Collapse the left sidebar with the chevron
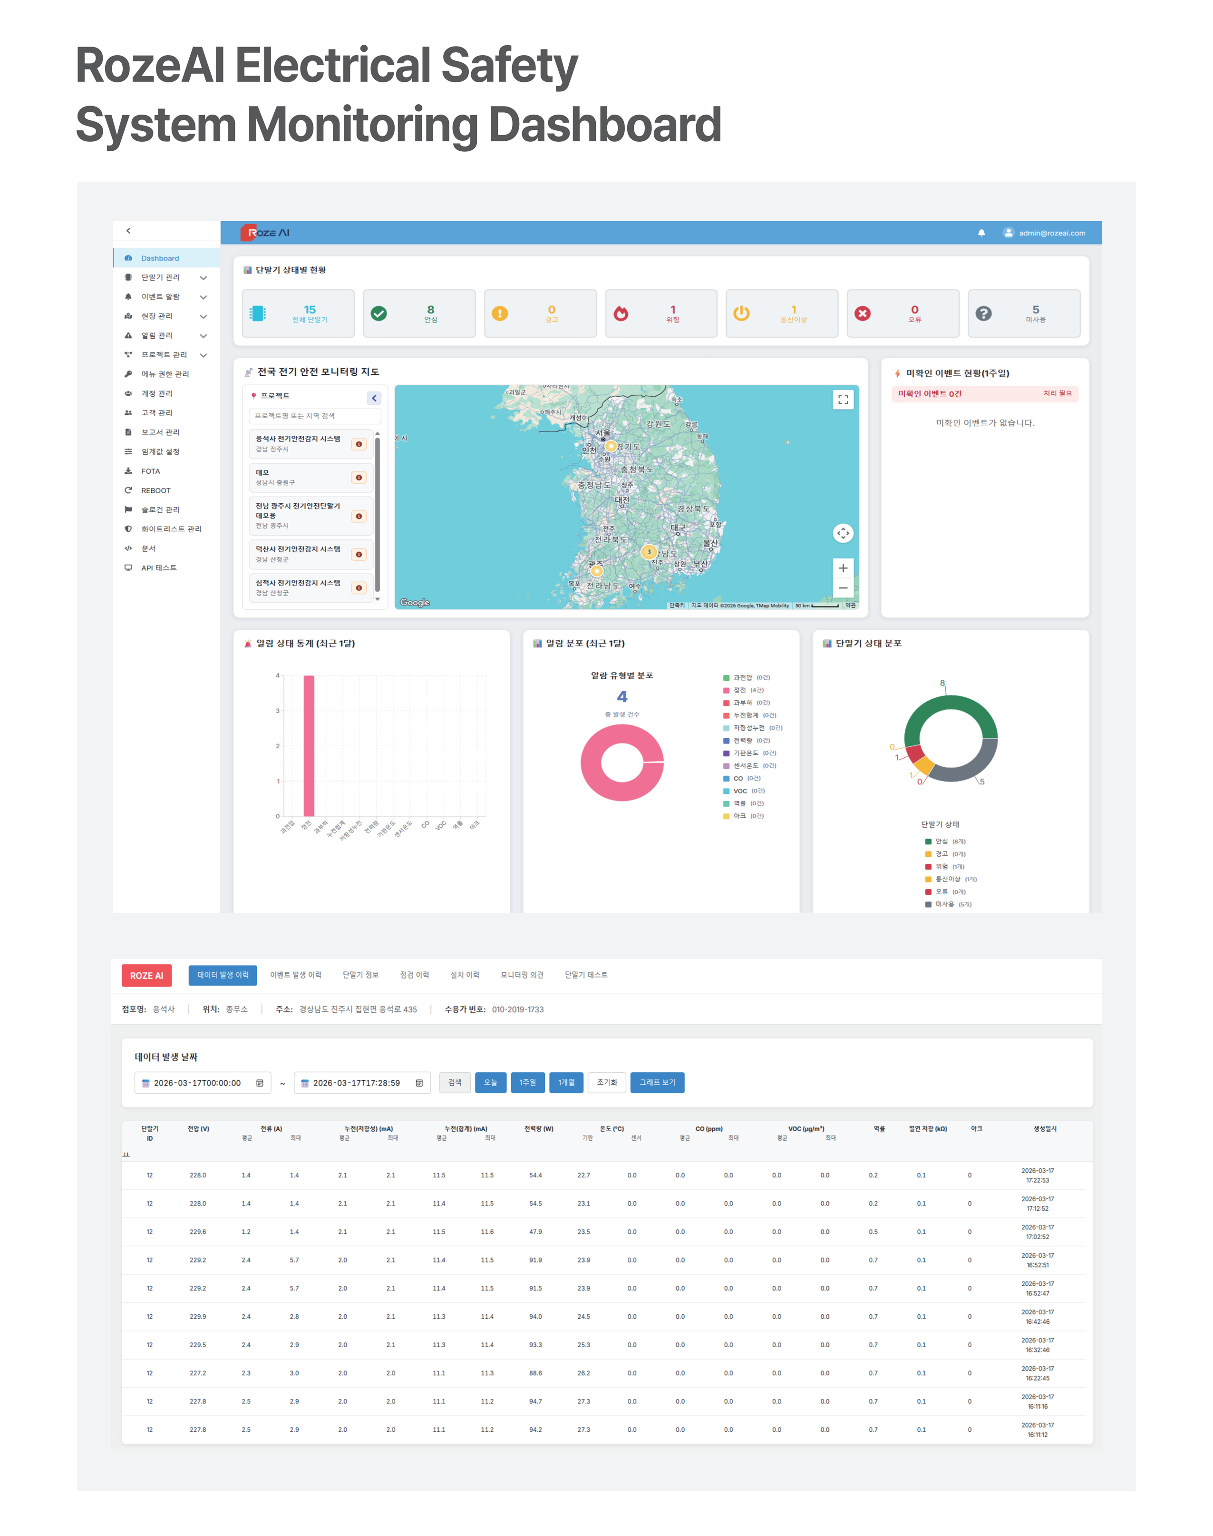 click(x=128, y=230)
